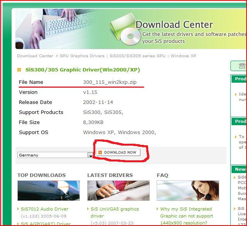Click arrow bullet next to SiS UniVGA5 driver
Image resolution: width=247 pixels, height=226 pixels.
tap(88, 209)
